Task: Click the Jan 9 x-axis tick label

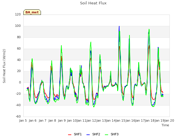Action: point(62,120)
